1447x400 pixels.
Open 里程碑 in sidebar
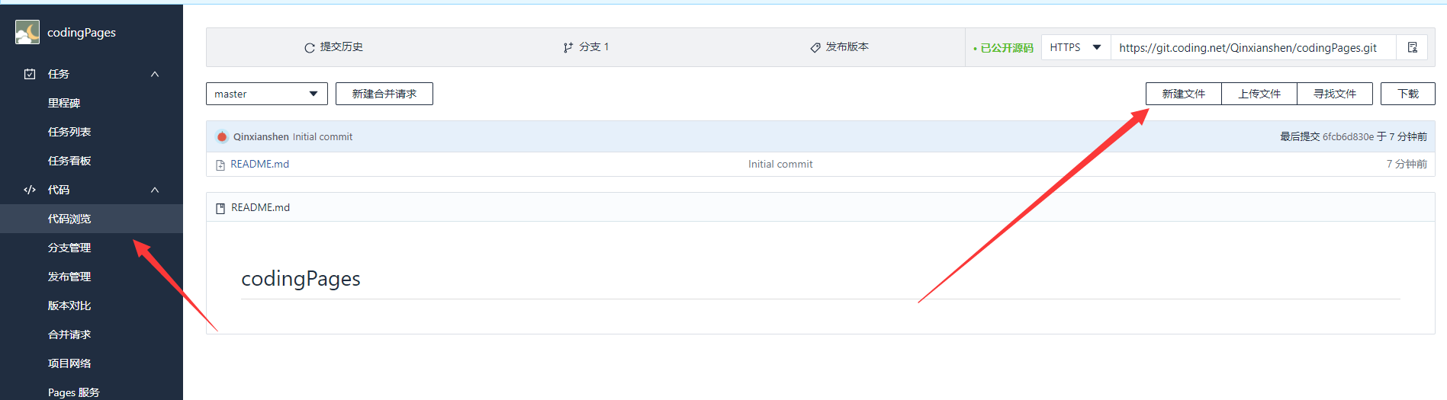[64, 103]
